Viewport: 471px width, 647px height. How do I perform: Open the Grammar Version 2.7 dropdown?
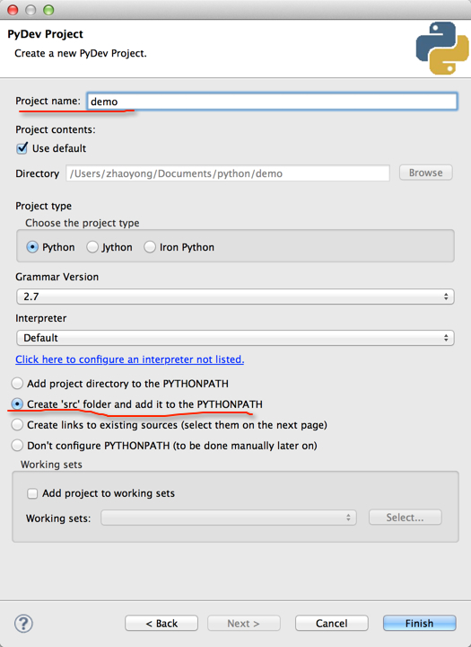point(235,297)
